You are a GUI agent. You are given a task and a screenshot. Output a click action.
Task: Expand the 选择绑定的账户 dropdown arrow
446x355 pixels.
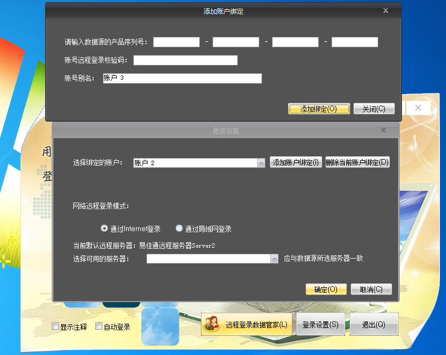pos(261,163)
